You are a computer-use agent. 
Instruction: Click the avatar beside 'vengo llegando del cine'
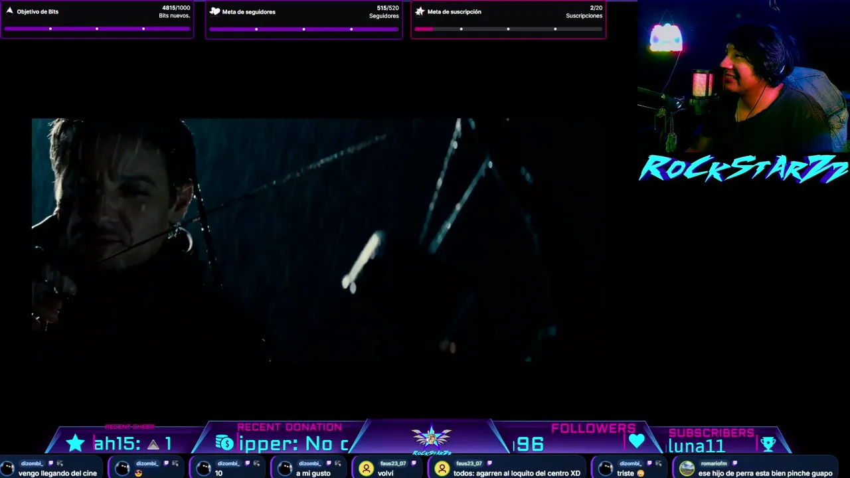pos(8,468)
